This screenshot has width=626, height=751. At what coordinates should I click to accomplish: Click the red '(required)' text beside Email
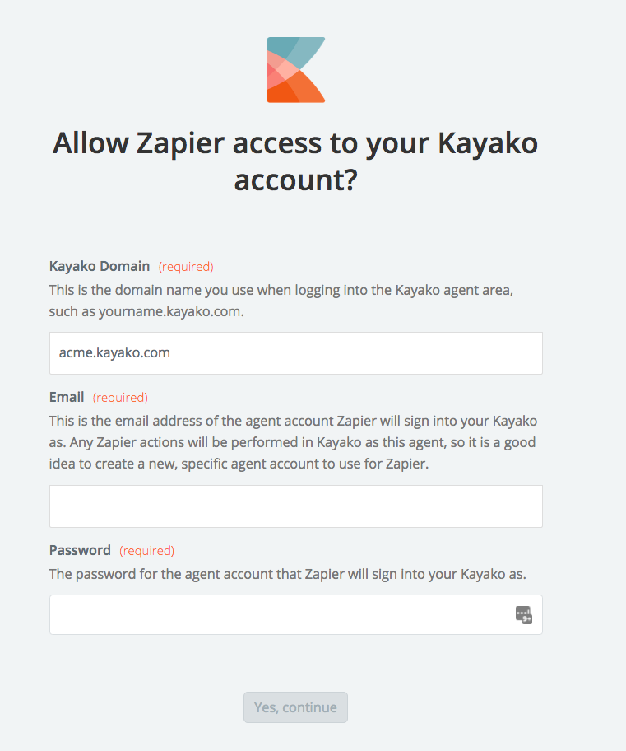pos(120,398)
